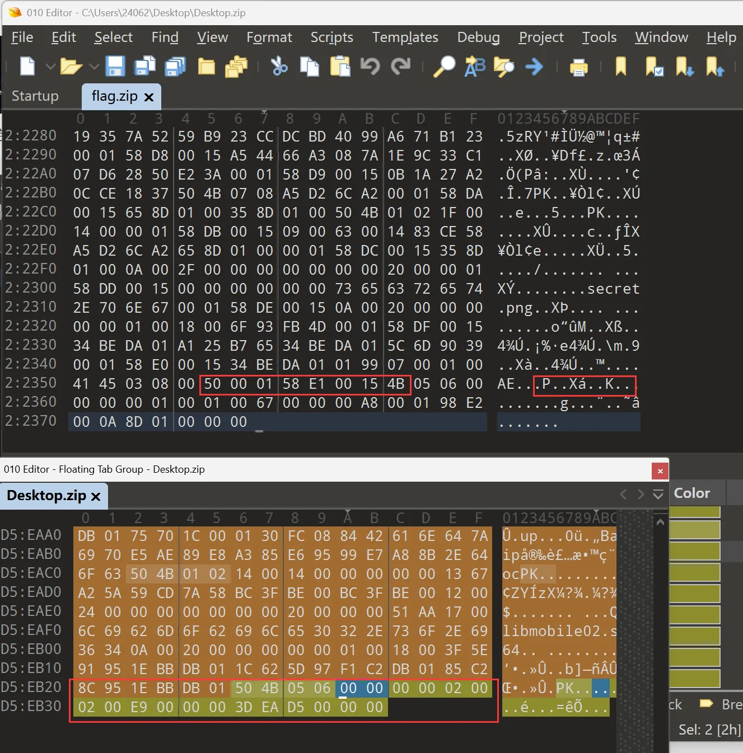Open Find with the magnifying glass icon

click(445, 67)
